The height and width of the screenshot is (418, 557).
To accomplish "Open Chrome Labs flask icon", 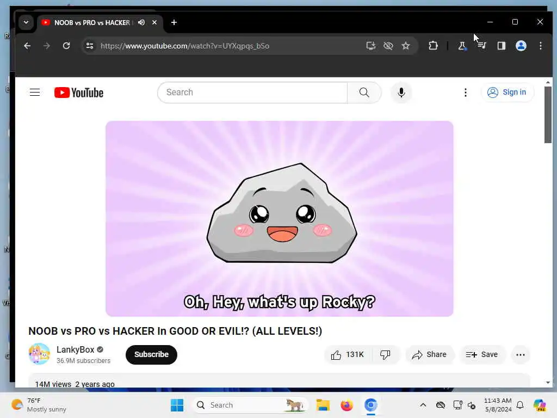I will (462, 46).
